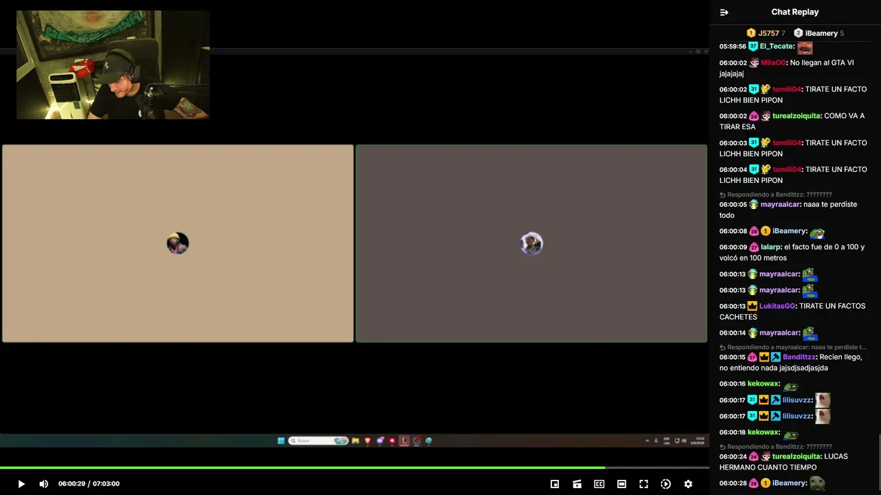This screenshot has height=495, width=881.
Task: Open turealzoiquita's username at 06:00:02
Action: (796, 116)
